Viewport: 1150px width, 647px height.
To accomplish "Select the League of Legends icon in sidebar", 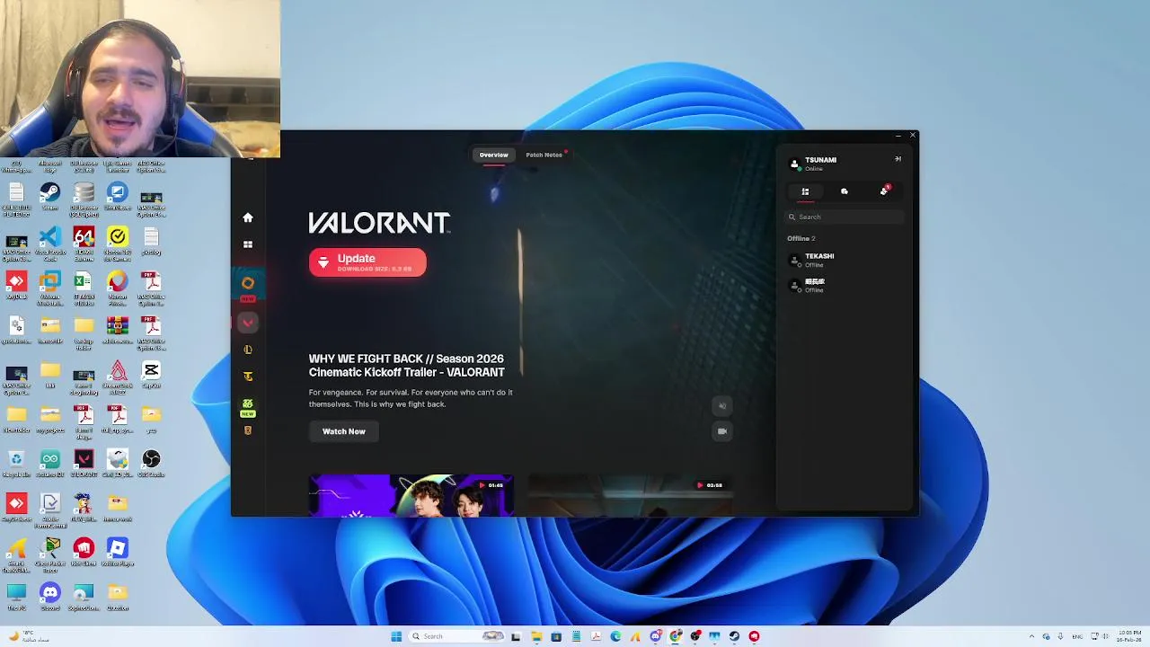I will pyautogui.click(x=248, y=350).
